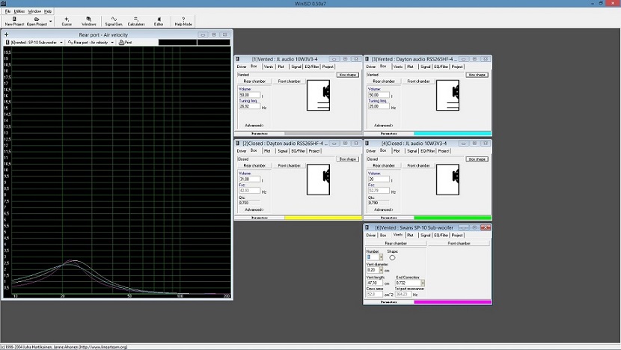Click the speaker icon in the [1]Vented JL audio title
This screenshot has height=350, width=621.
(x=238, y=59)
